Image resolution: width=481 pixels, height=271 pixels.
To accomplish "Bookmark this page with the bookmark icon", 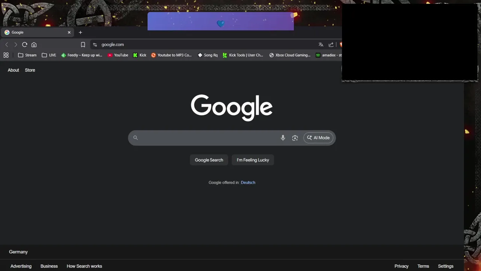I will (x=83, y=44).
